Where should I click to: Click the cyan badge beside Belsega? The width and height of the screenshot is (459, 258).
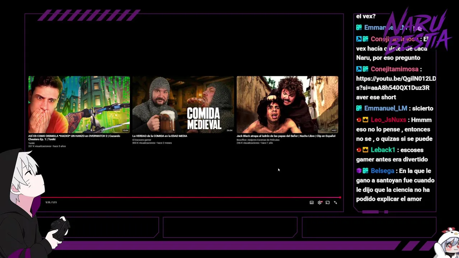coord(365,171)
